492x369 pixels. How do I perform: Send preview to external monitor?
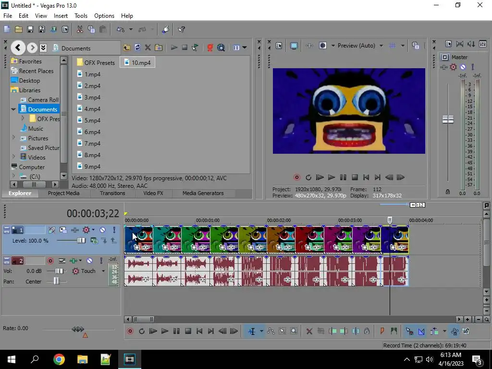(x=294, y=46)
